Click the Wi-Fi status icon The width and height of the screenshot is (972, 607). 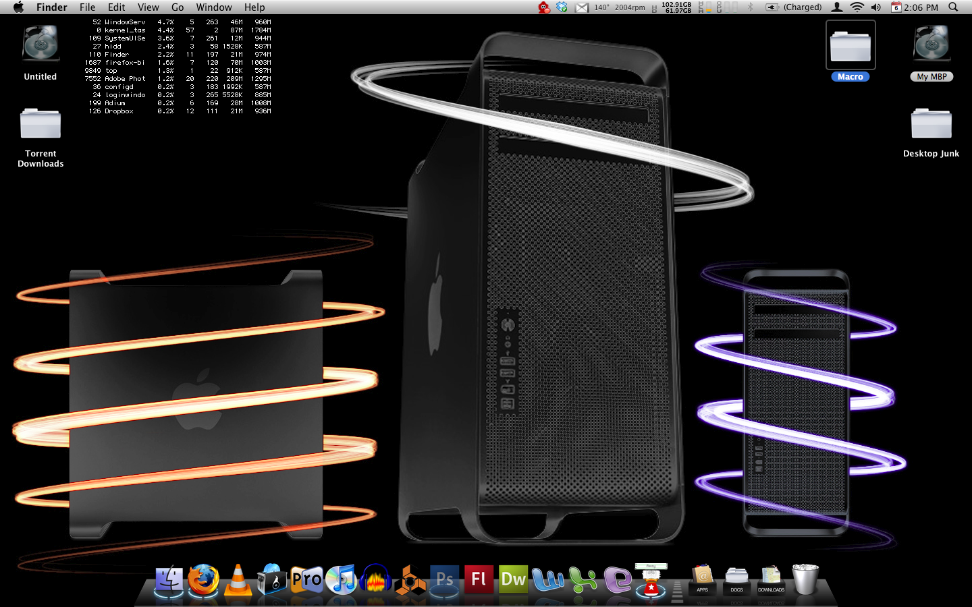857,7
